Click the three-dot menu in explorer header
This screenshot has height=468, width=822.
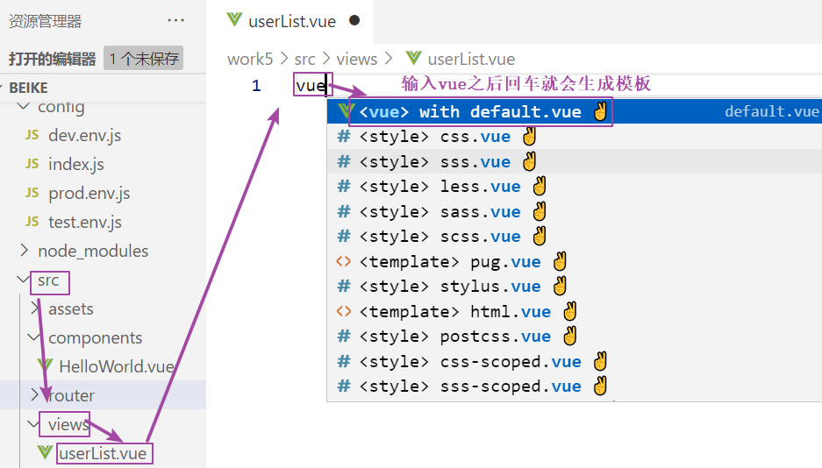point(175,21)
